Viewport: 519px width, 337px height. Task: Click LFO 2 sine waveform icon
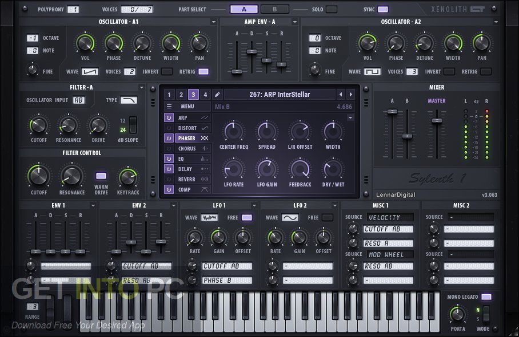[x=290, y=217]
